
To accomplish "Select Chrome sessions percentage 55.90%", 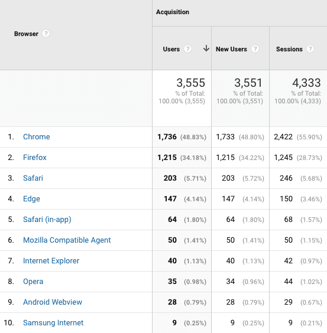I will click(309, 137).
